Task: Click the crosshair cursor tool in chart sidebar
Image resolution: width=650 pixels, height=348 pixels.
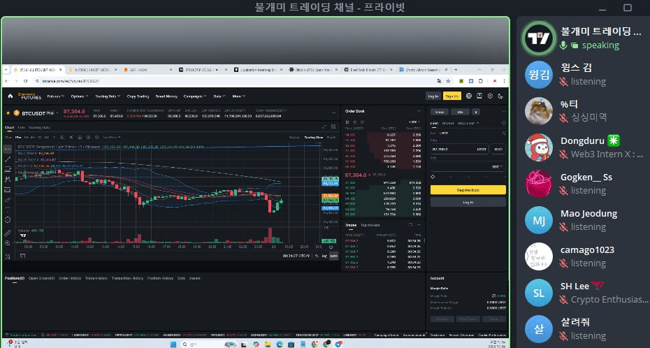Action: 8,149
